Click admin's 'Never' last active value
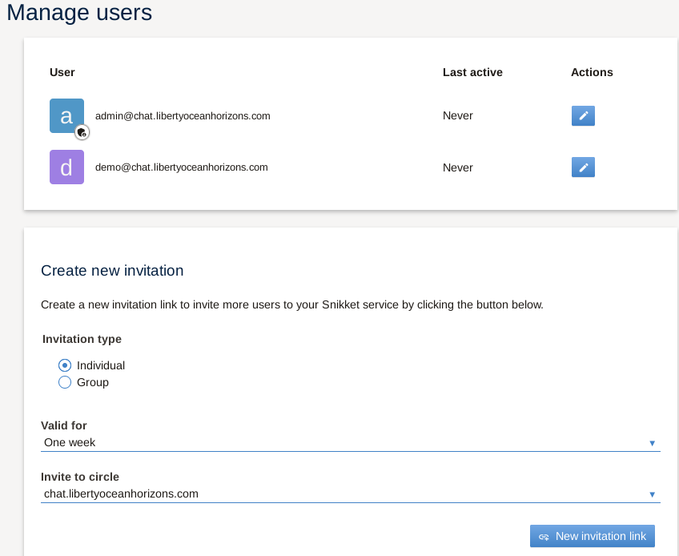The width and height of the screenshot is (679, 556). click(x=458, y=116)
